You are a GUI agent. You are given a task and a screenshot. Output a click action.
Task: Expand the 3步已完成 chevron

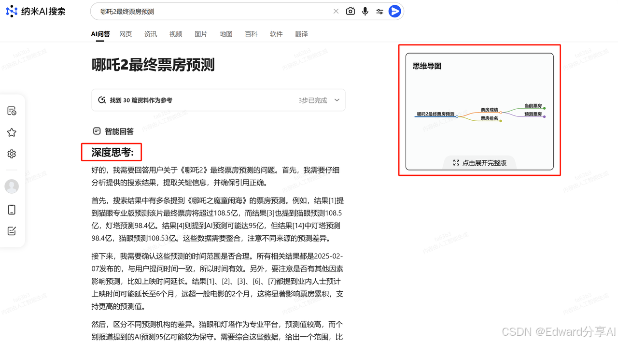point(337,100)
